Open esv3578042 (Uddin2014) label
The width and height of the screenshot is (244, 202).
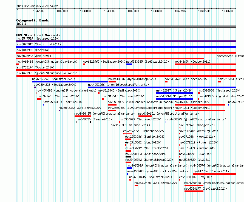35,56
